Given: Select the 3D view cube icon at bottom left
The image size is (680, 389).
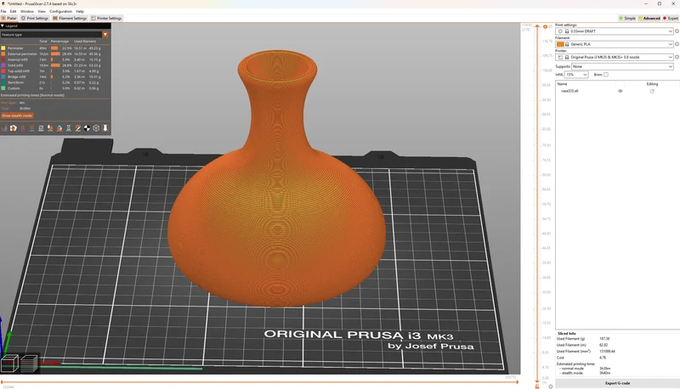Looking at the screenshot, I should point(10,364).
